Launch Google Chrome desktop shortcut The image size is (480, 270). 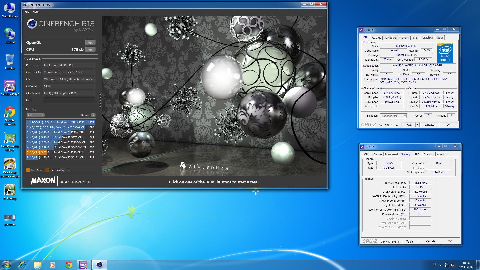[x=10, y=116]
